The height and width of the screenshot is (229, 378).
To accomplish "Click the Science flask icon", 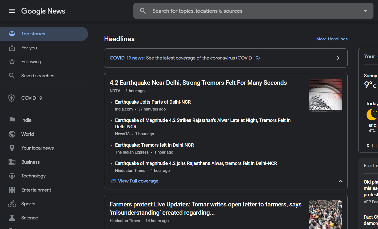I will [12, 218].
